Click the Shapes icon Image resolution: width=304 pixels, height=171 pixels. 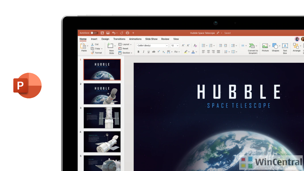pos(275,46)
